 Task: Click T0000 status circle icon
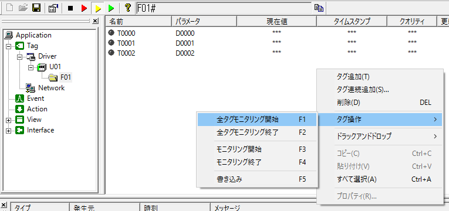(x=111, y=33)
